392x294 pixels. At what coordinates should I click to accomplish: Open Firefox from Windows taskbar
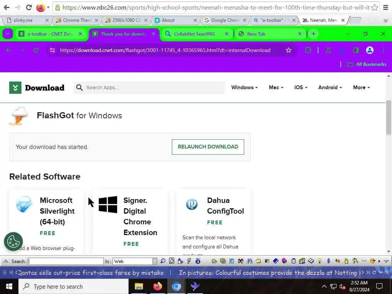click(157, 286)
